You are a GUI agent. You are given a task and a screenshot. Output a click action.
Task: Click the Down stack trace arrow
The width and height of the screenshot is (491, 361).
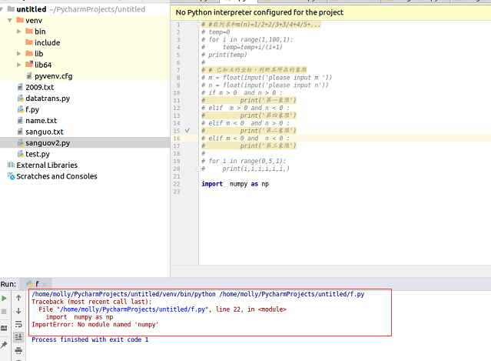(x=18, y=311)
